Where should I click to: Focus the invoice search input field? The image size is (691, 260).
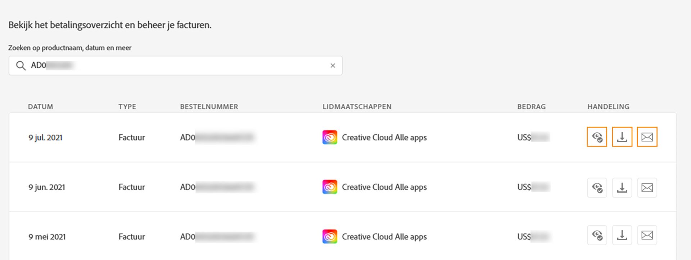[175, 65]
